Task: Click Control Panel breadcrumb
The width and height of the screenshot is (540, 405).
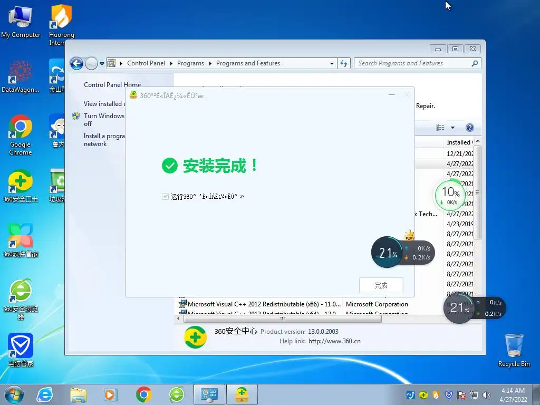Action: pyautogui.click(x=146, y=63)
